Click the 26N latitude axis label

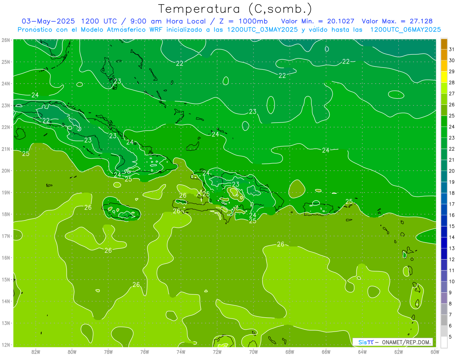[6, 40]
